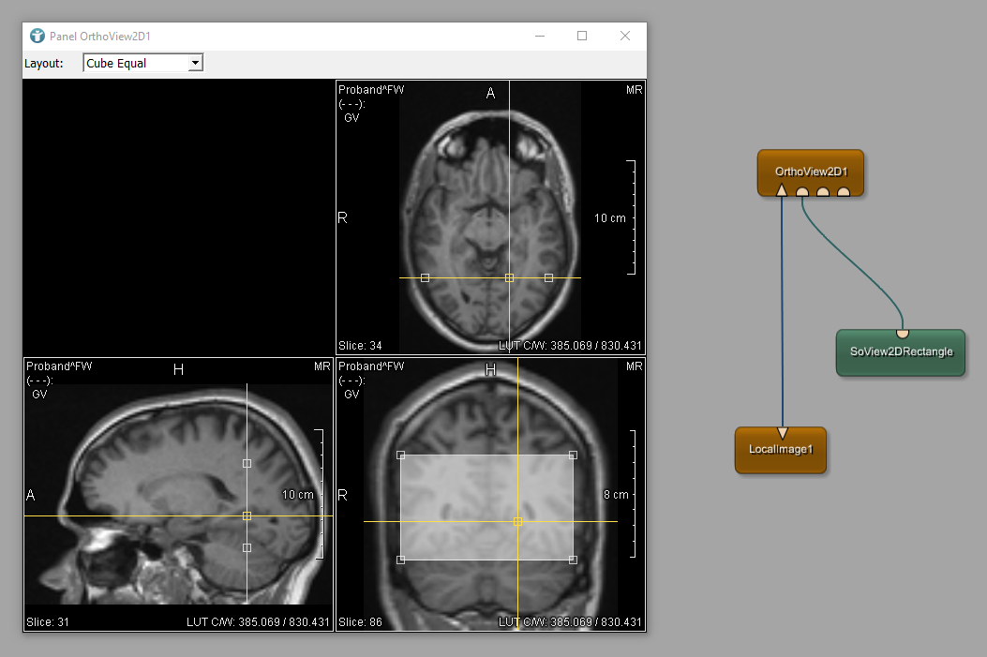Open the Layout dropdown showing Cube Equal

coord(142,63)
